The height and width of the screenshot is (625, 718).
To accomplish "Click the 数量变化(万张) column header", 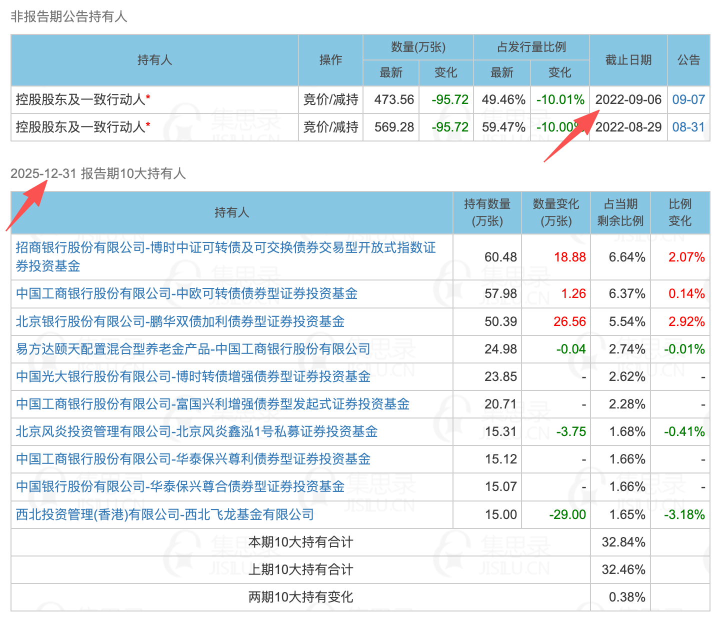I will [555, 212].
